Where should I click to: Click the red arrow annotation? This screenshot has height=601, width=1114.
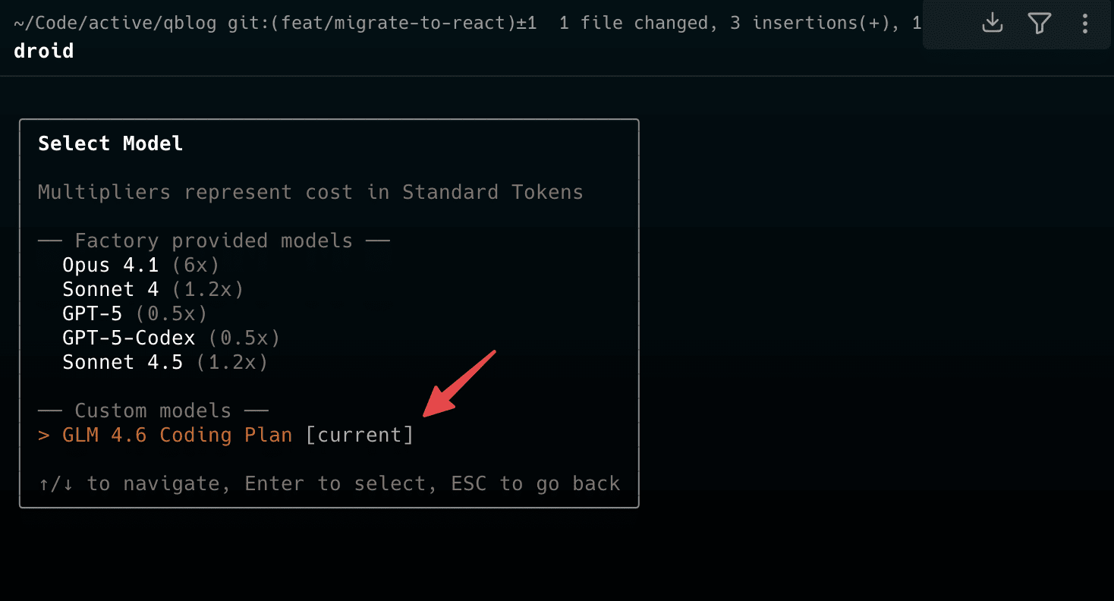[x=458, y=383]
